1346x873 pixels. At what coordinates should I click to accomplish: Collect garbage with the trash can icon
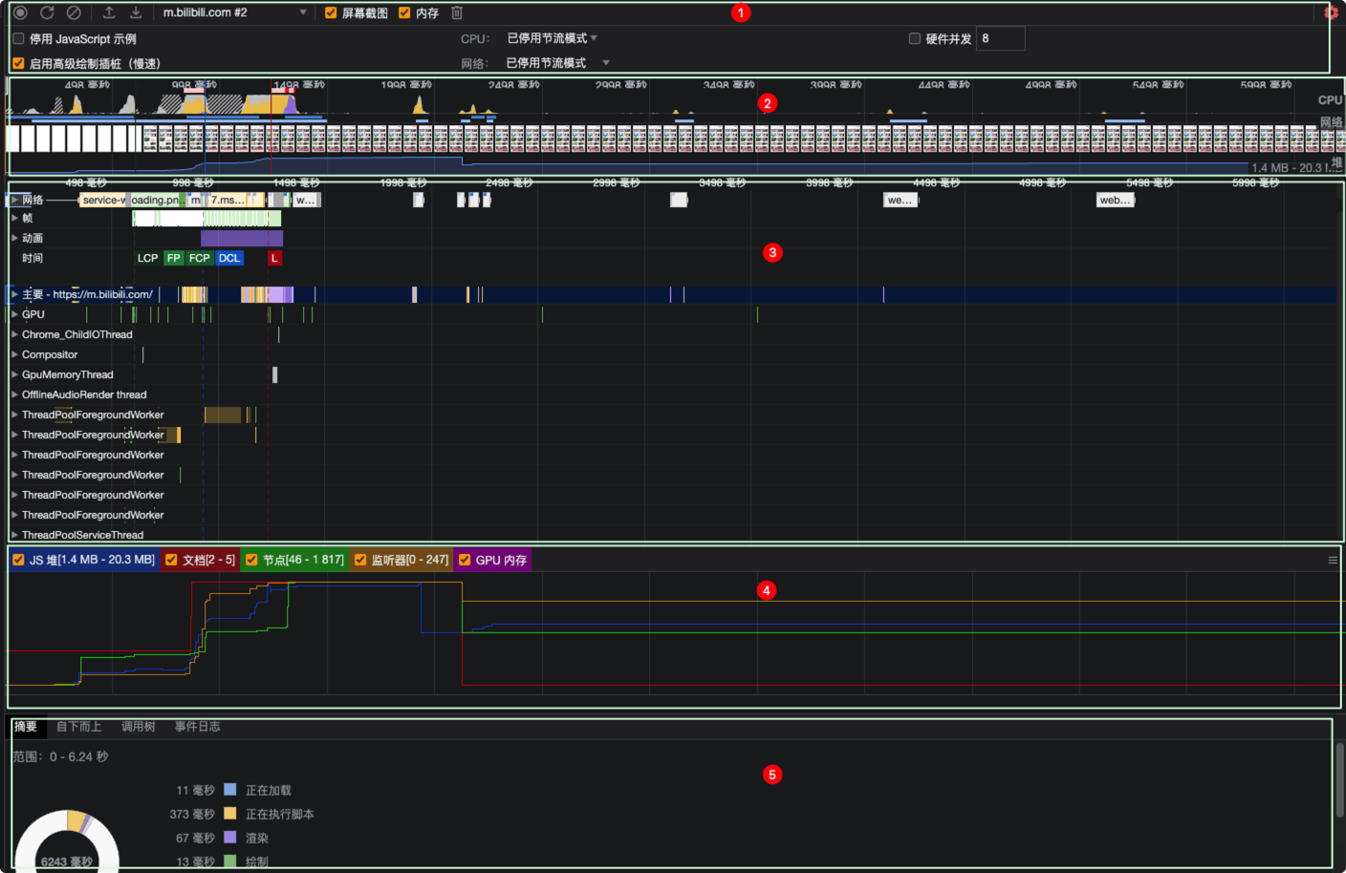(457, 12)
